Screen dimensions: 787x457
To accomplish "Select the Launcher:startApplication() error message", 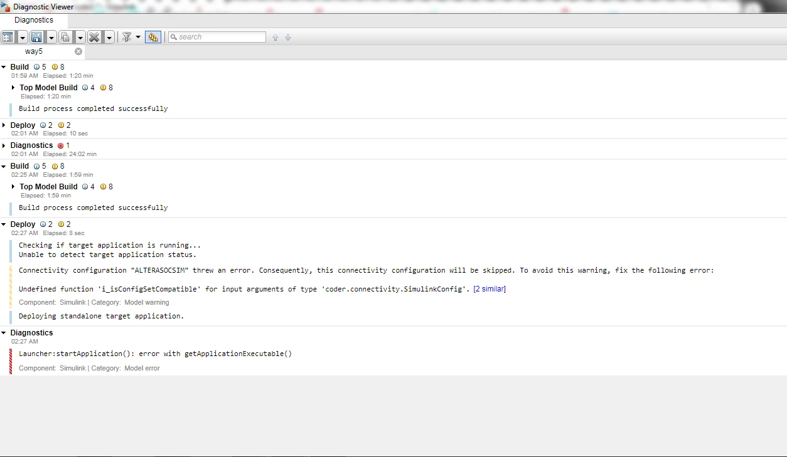I will pyautogui.click(x=156, y=354).
